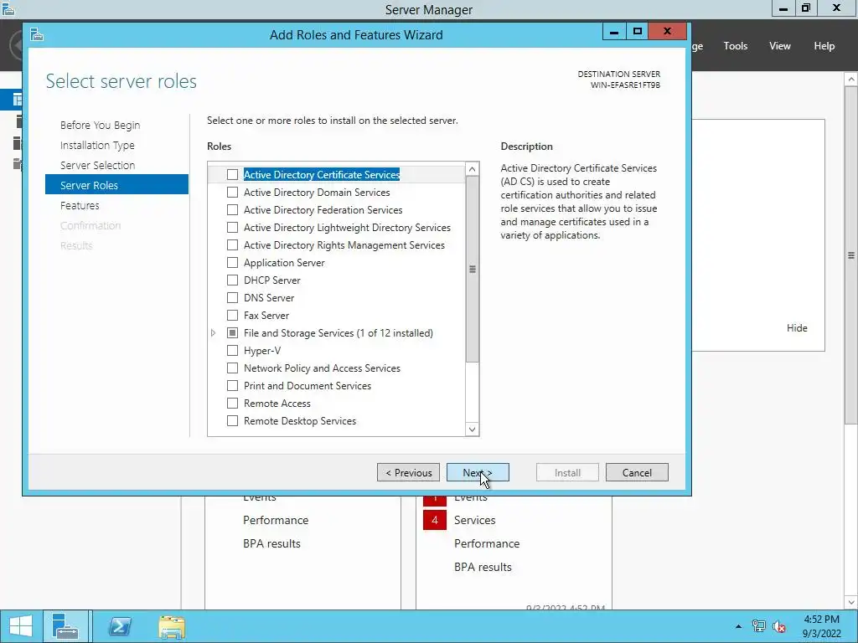The width and height of the screenshot is (858, 643).
Task: Click the taskbar clock and date
Action: pyautogui.click(x=821, y=626)
